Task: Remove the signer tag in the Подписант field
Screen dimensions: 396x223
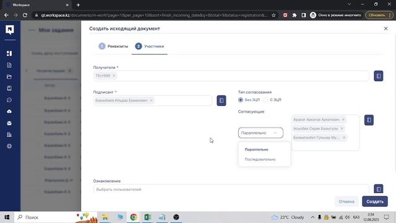Action: [x=151, y=100]
